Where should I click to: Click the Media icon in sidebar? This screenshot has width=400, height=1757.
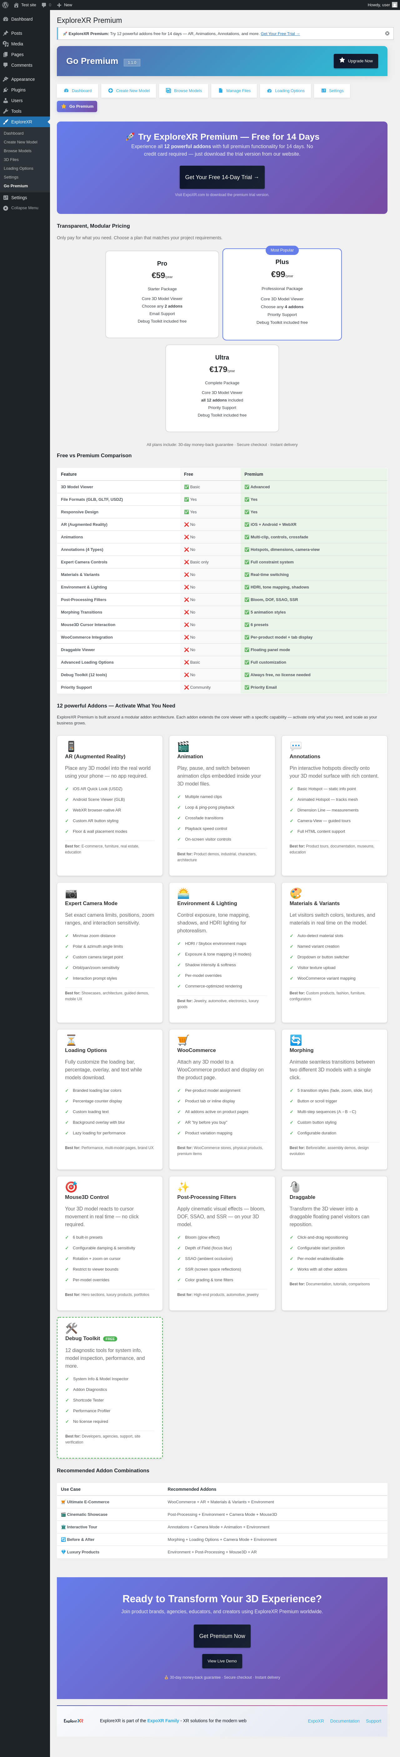pos(5,44)
